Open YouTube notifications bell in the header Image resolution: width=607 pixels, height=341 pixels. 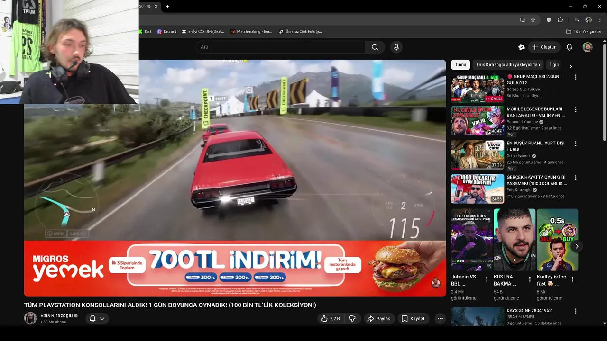point(570,47)
